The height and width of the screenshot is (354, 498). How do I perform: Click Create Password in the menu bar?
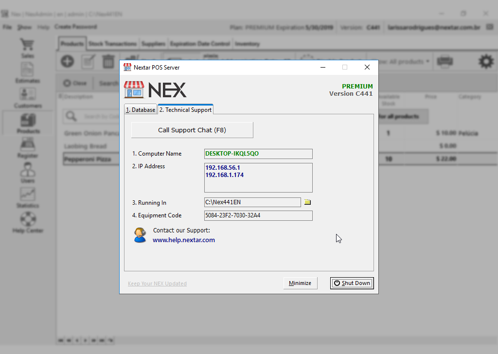point(75,27)
